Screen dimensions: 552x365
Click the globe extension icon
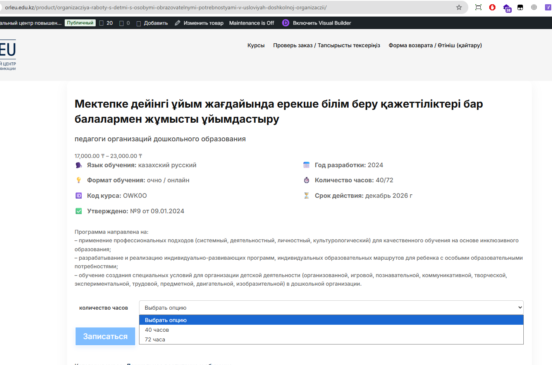click(x=534, y=7)
